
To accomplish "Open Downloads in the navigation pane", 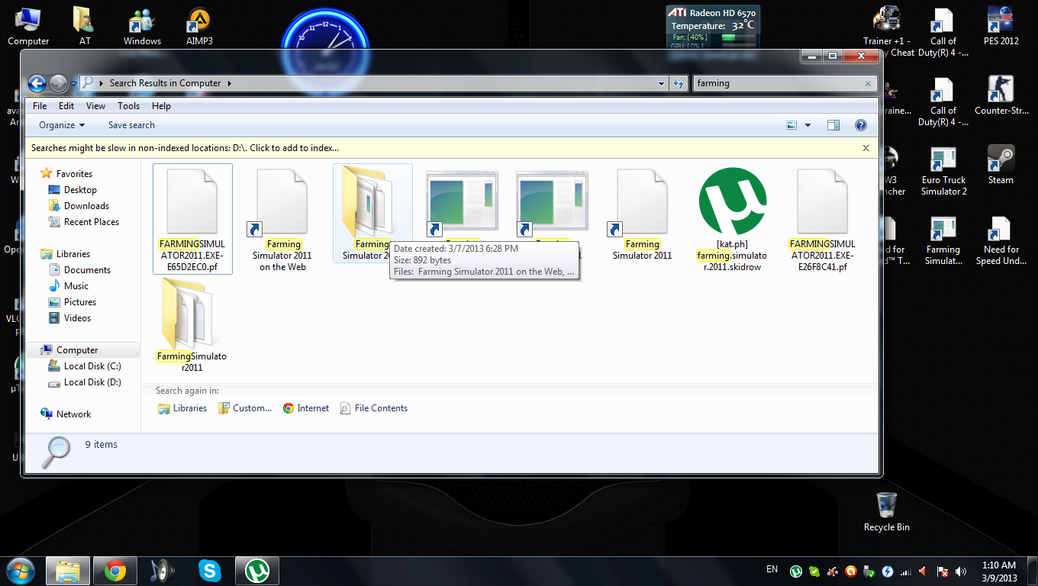I will coord(86,206).
